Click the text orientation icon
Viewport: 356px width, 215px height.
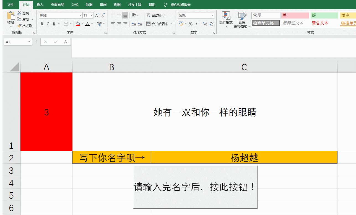[x=134, y=15]
